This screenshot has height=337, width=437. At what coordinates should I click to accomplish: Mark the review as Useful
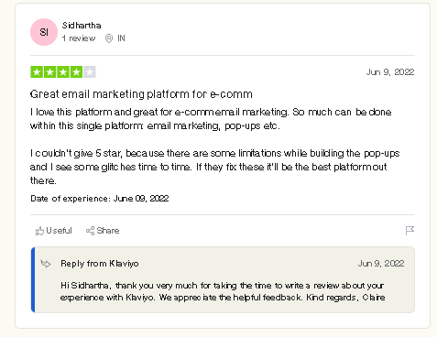54,231
